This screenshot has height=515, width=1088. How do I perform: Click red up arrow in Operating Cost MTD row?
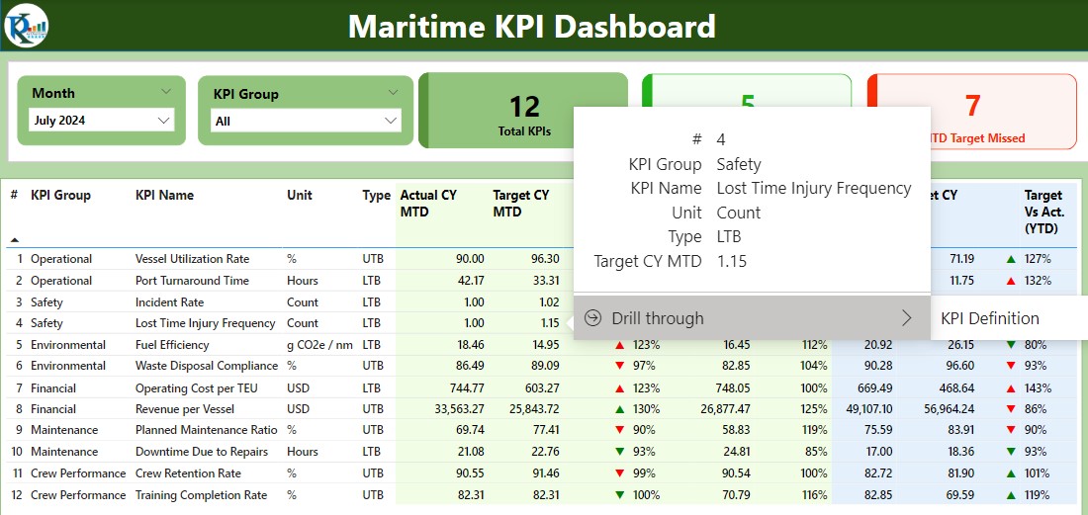619,388
